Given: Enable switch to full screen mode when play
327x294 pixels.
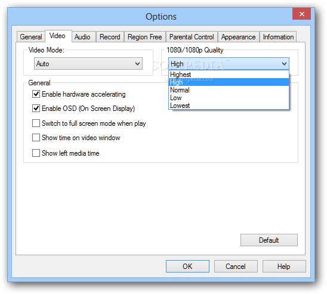Looking at the screenshot, I should click(x=36, y=123).
